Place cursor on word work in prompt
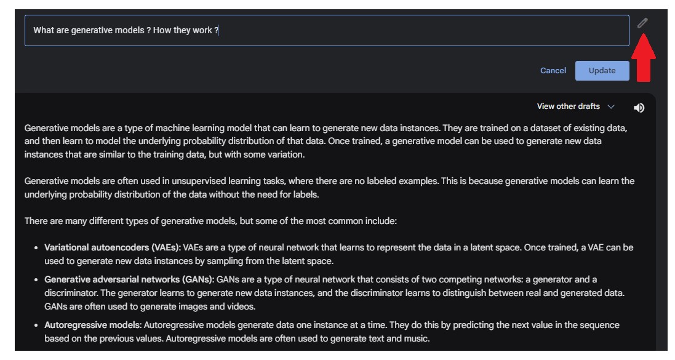The width and height of the screenshot is (675, 360). (x=202, y=31)
